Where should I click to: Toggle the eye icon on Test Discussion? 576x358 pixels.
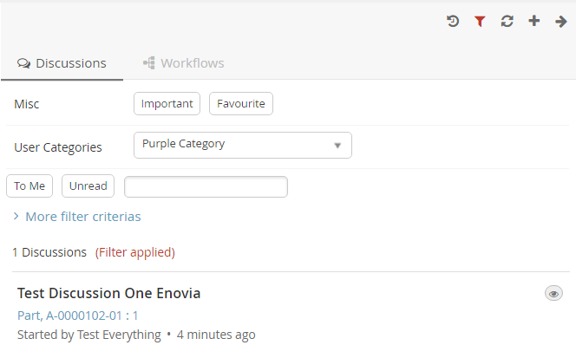point(553,294)
